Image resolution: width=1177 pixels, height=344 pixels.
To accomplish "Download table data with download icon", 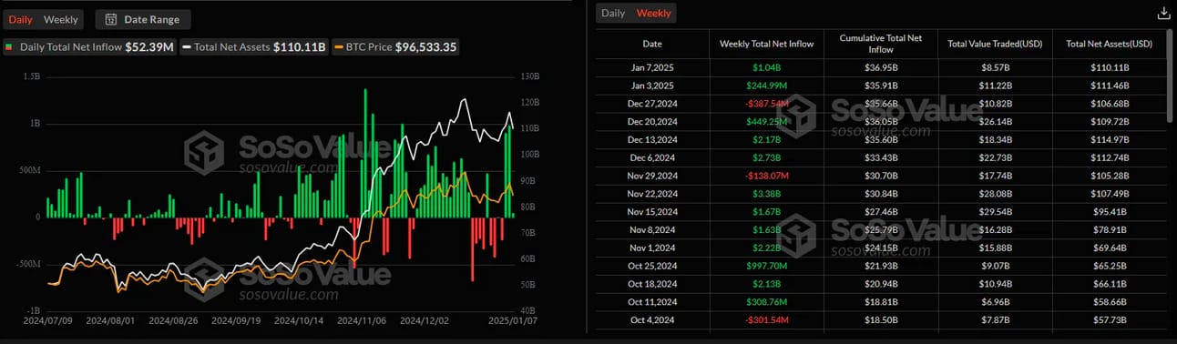I will 1163,14.
